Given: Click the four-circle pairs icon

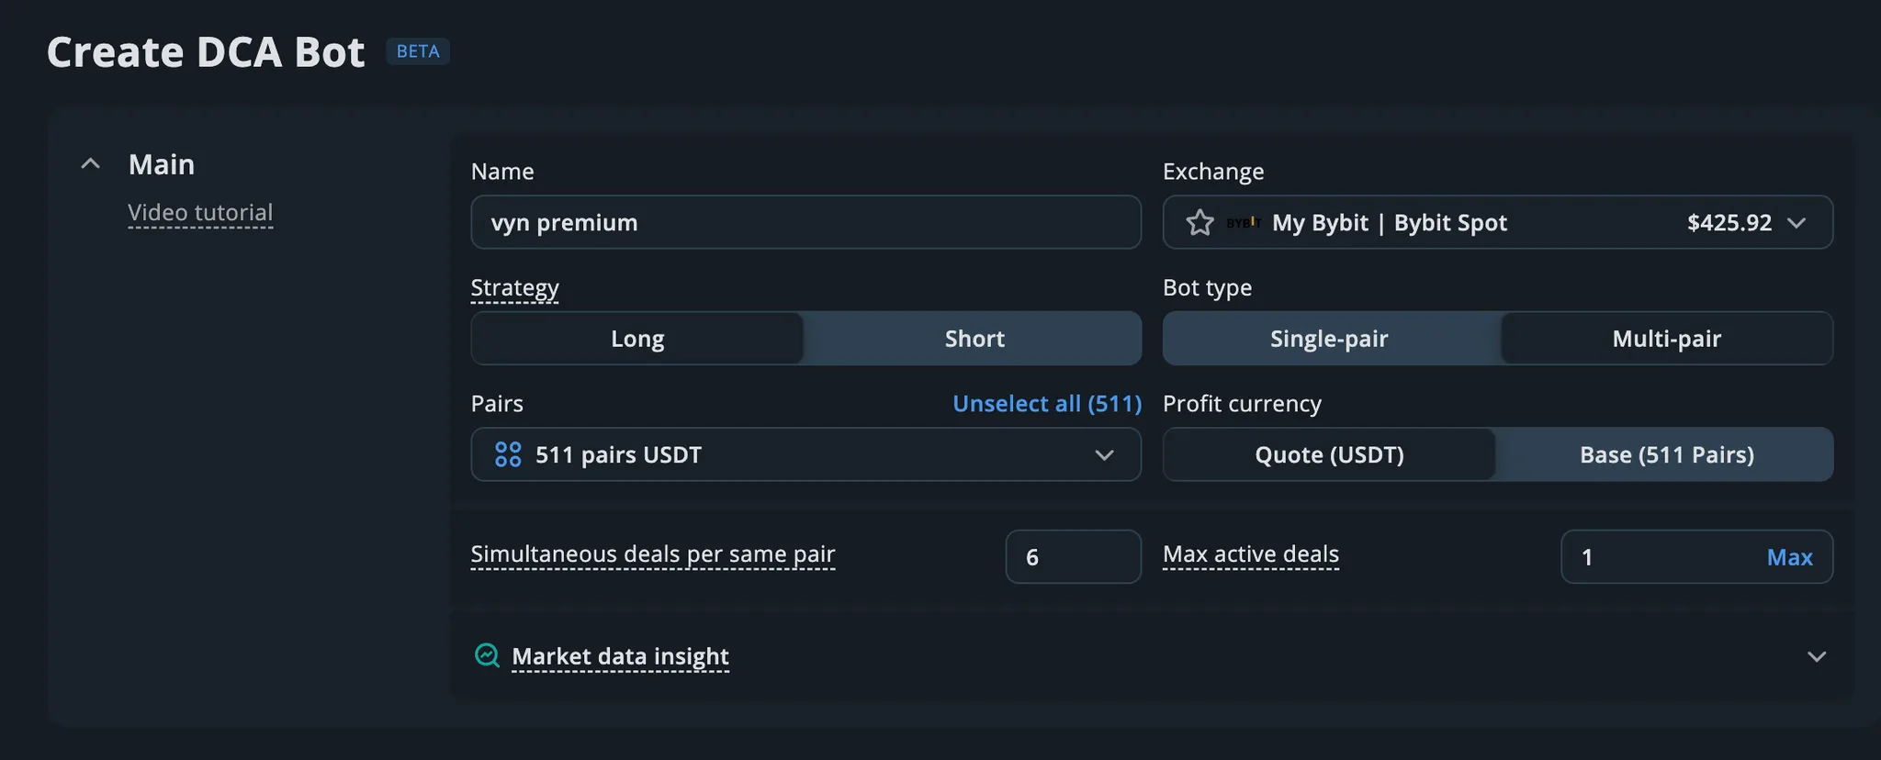Looking at the screenshot, I should [x=508, y=454].
